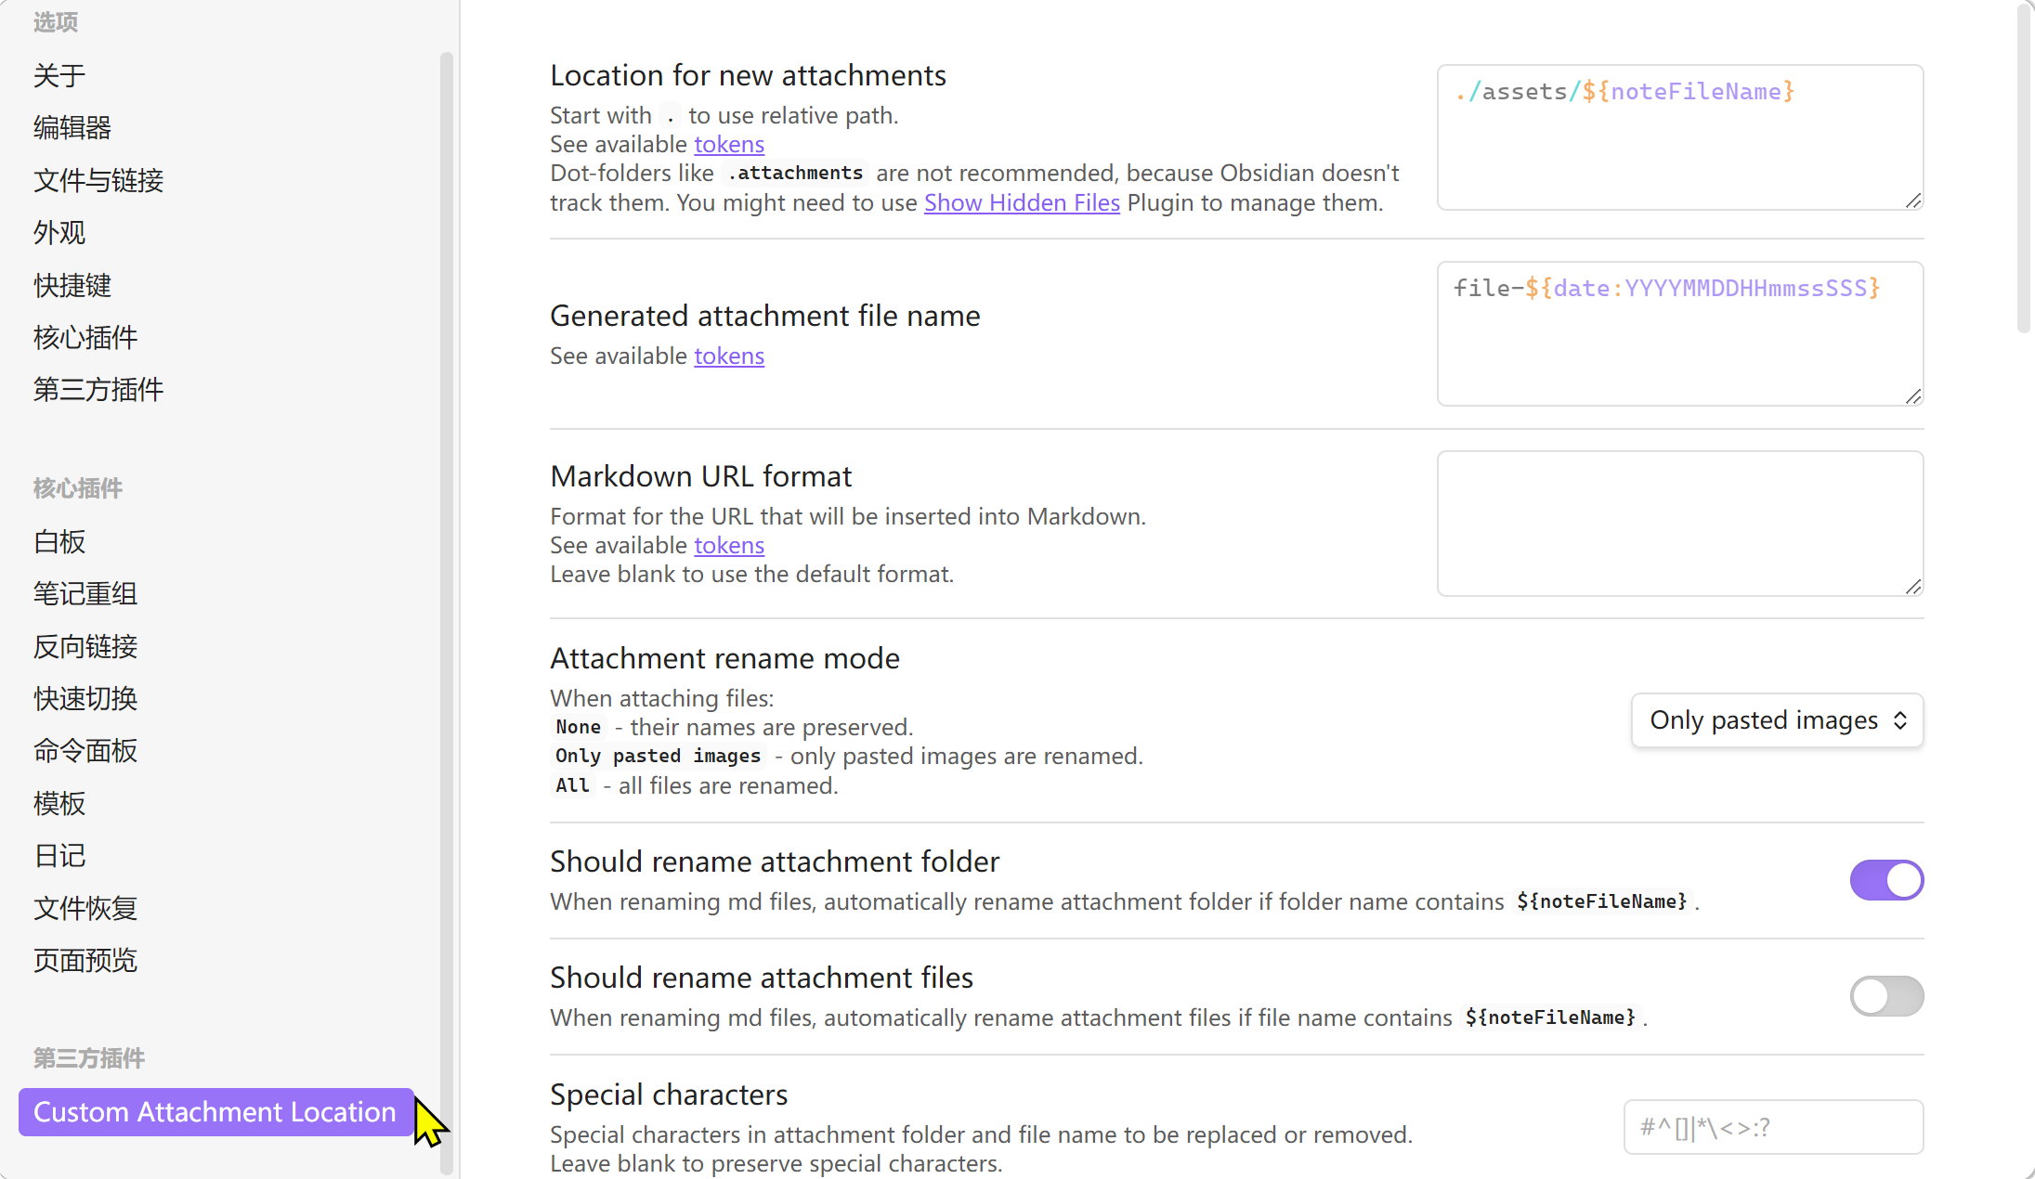This screenshot has width=2035, height=1179.
Task: Click the Special characters input field
Action: click(x=1772, y=1127)
